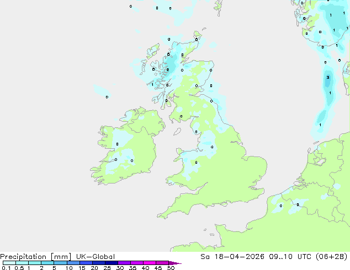Click the '18-04-2026' forecast date
The height and width of the screenshot is (270, 350).
point(239,257)
